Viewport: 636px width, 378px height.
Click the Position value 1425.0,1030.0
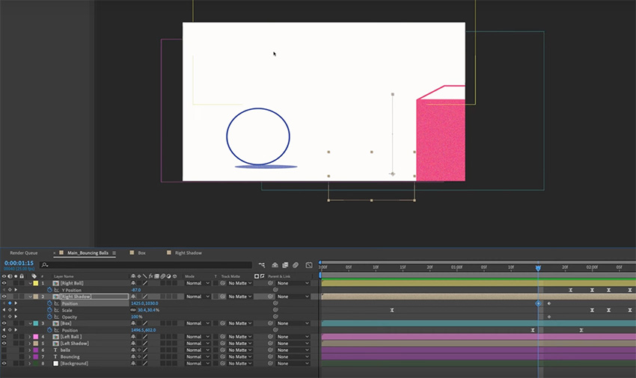(144, 303)
